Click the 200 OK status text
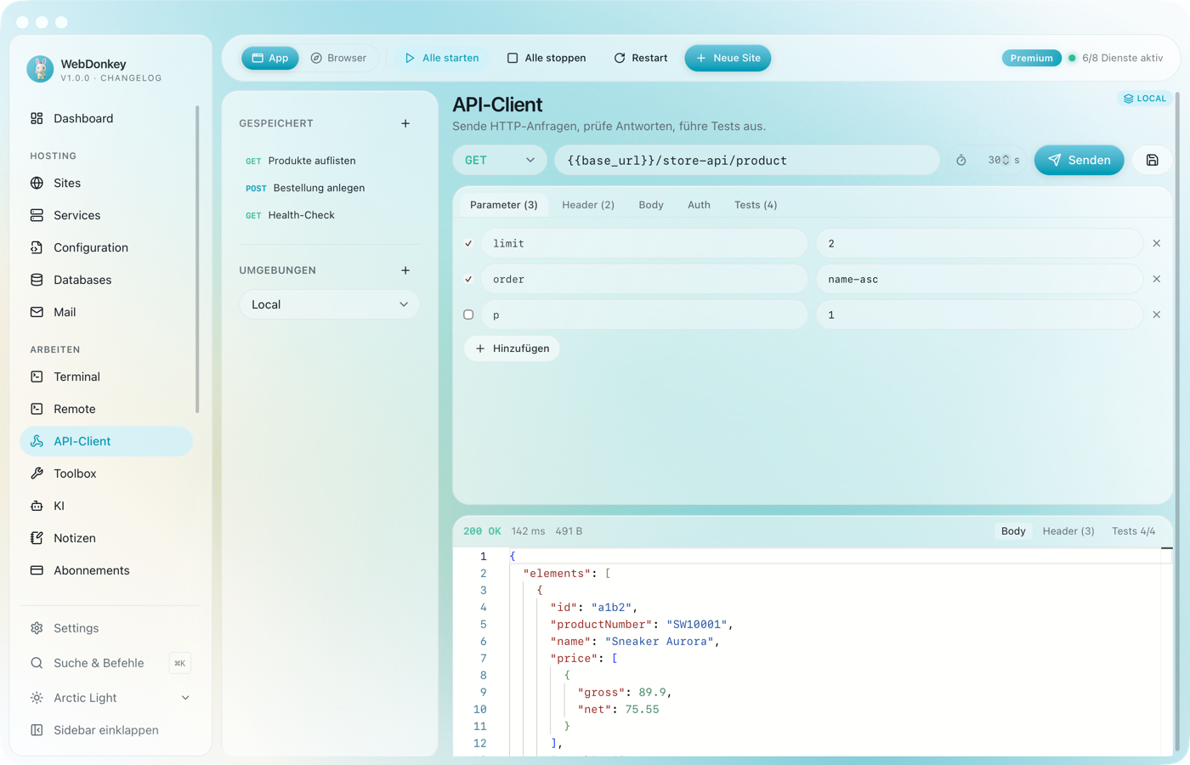 (482, 531)
